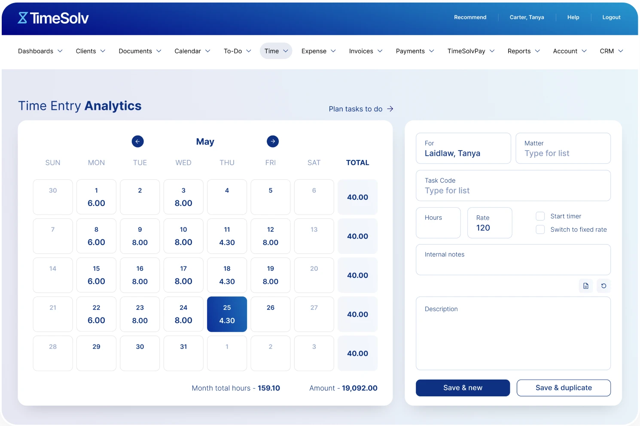The image size is (640, 426).
Task: Open the CRM dropdown
Action: 611,51
